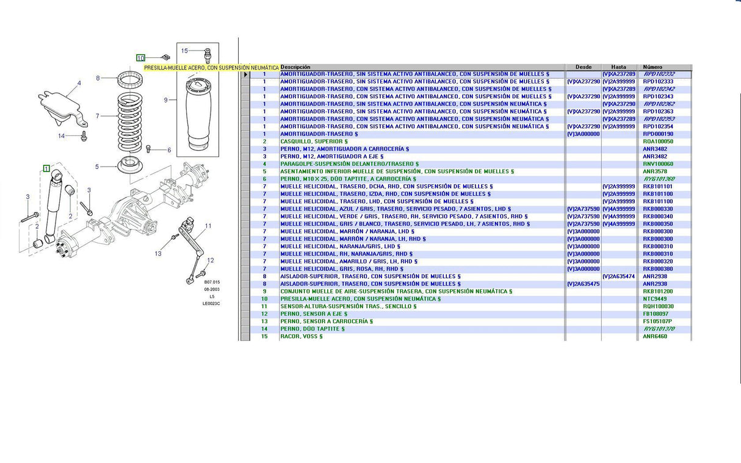
Task: Select MUELLE HELICOIDAL, NARANJA/GRIS, LHD row
Action: click(x=466, y=246)
